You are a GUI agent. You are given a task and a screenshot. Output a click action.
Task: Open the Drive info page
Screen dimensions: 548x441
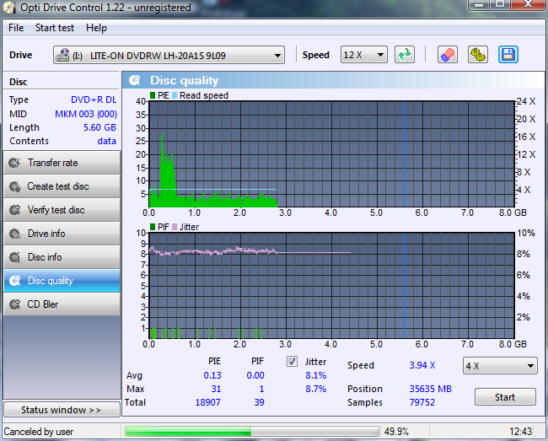(62, 234)
